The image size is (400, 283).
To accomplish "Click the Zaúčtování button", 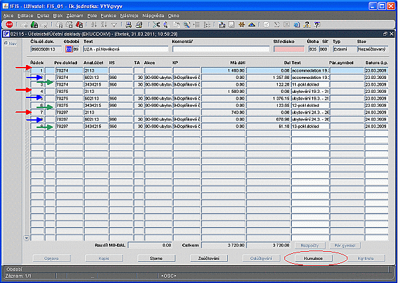I will 210,257.
